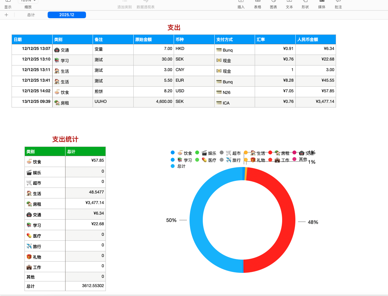Click the 总计 value cell 3612.55302
The image size is (388, 296).
85,286
